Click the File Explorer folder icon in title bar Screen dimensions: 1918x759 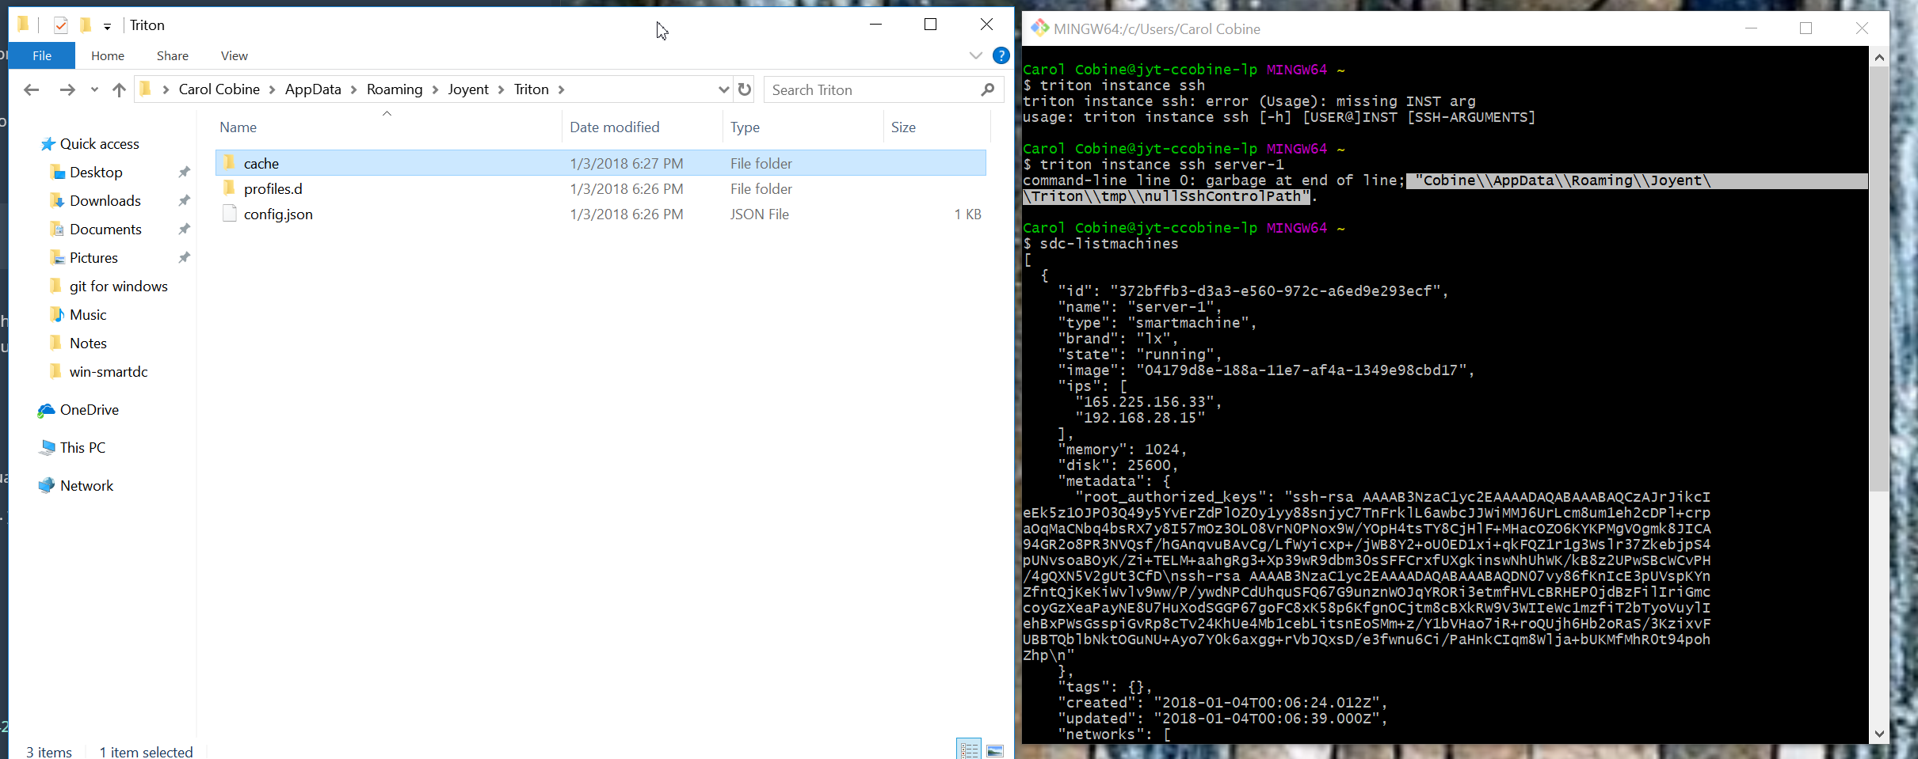(24, 25)
